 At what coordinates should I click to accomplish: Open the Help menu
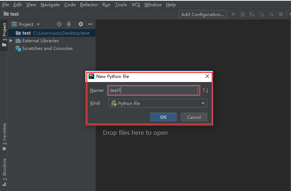tap(171, 5)
